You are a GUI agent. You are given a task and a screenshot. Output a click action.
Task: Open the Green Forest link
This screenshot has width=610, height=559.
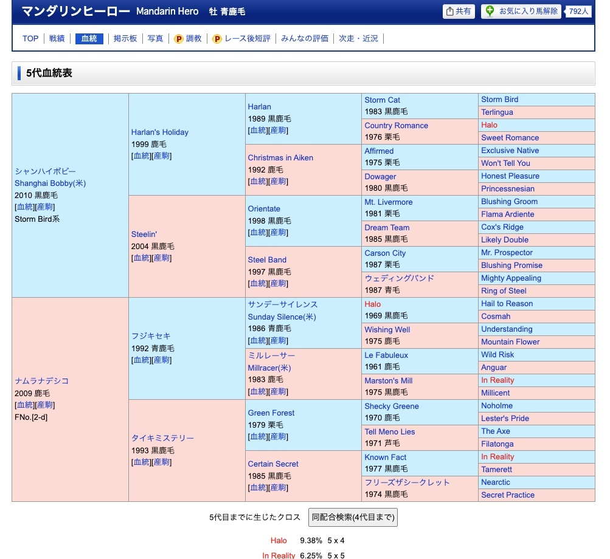(x=271, y=413)
